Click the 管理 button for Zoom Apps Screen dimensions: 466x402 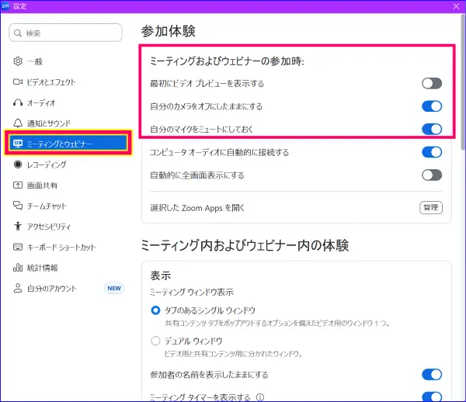tap(431, 207)
